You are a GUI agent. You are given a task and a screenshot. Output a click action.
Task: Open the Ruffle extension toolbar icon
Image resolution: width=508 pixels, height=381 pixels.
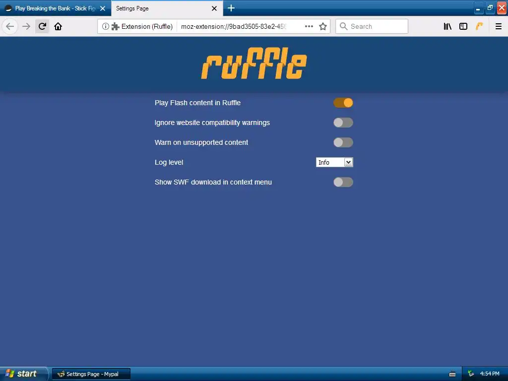click(x=479, y=26)
